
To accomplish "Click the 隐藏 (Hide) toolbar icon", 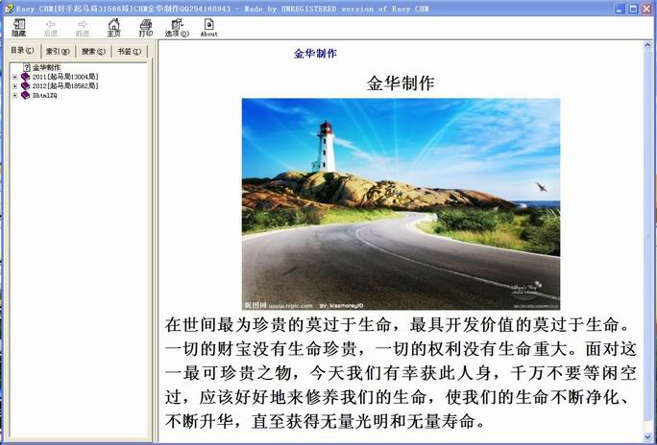I will [18, 26].
